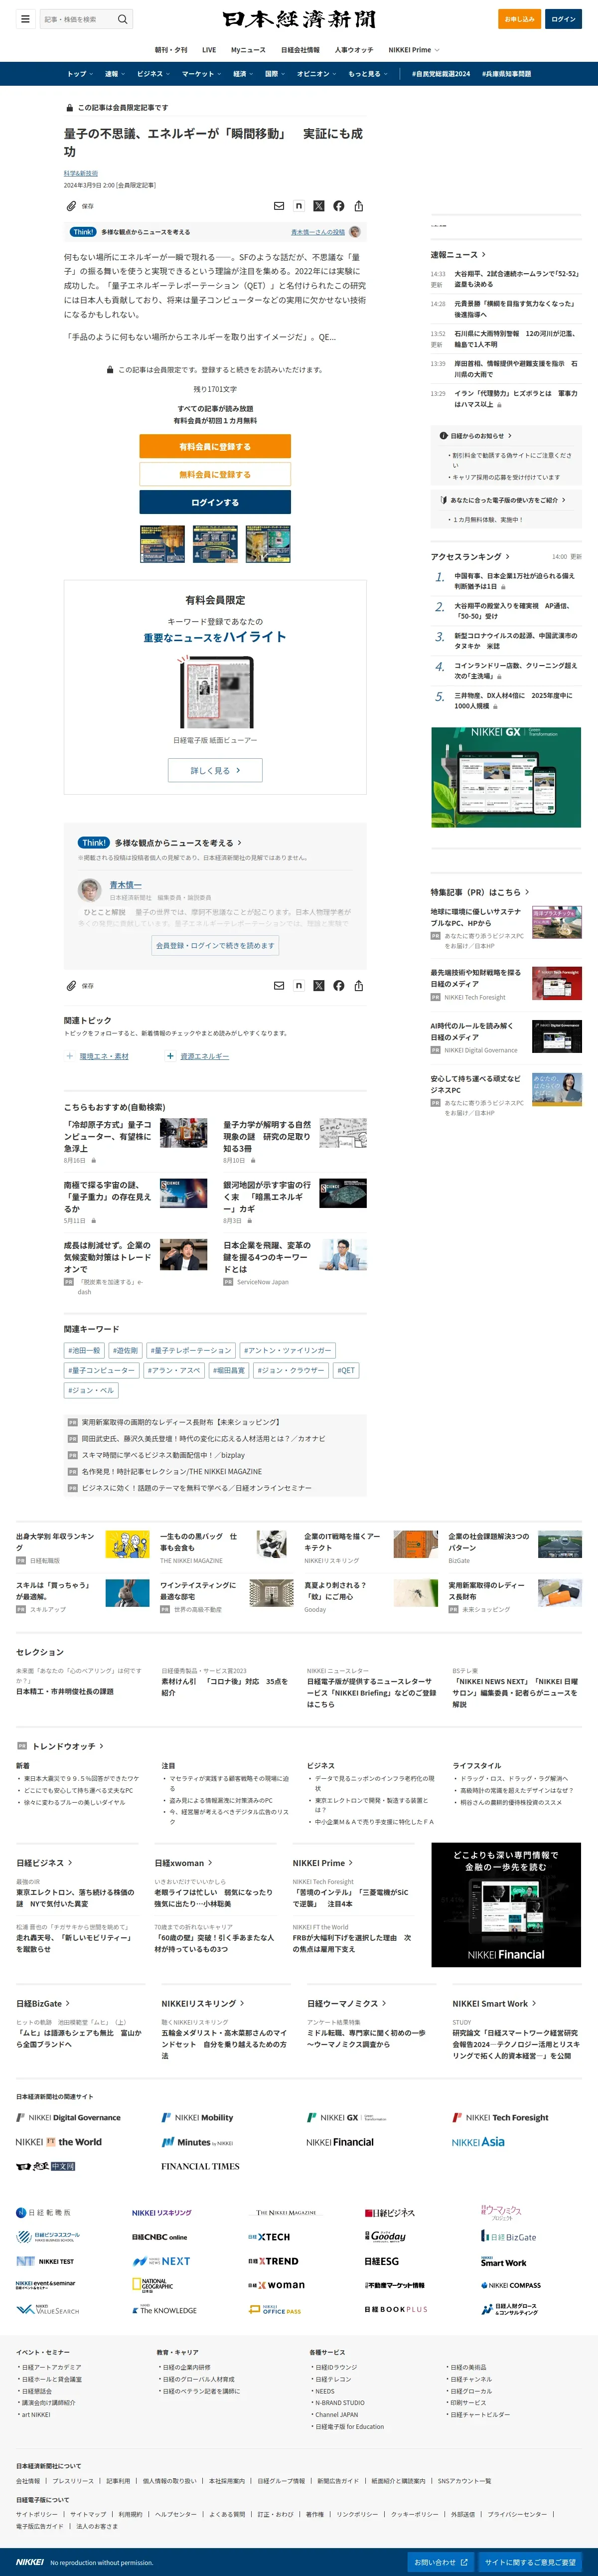Image resolution: width=598 pixels, height=2576 pixels.
Task: Open the 日経xTECH logo link
Action: (x=269, y=2237)
